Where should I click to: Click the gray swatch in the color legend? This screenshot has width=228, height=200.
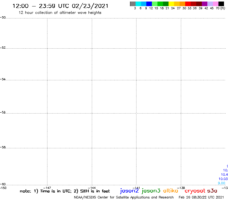coord(133,4)
